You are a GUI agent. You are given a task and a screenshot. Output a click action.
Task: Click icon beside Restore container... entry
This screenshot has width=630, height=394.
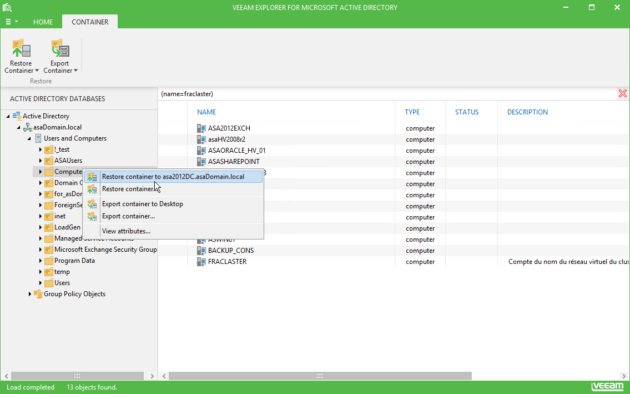click(x=92, y=189)
